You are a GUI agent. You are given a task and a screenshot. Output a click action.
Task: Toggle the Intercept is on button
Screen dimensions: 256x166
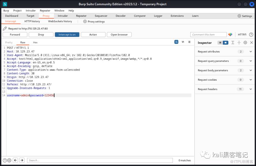(x=67, y=35)
